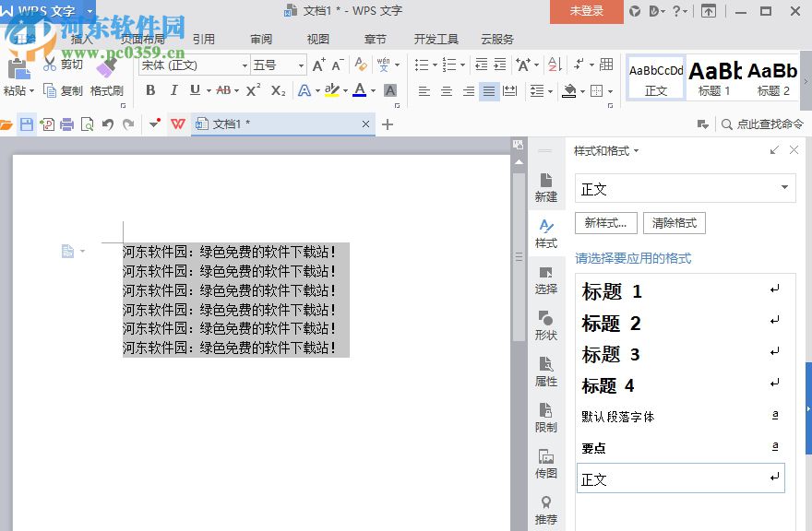The height and width of the screenshot is (531, 812).
Task: Click the 未登录 login button
Action: coord(587,11)
